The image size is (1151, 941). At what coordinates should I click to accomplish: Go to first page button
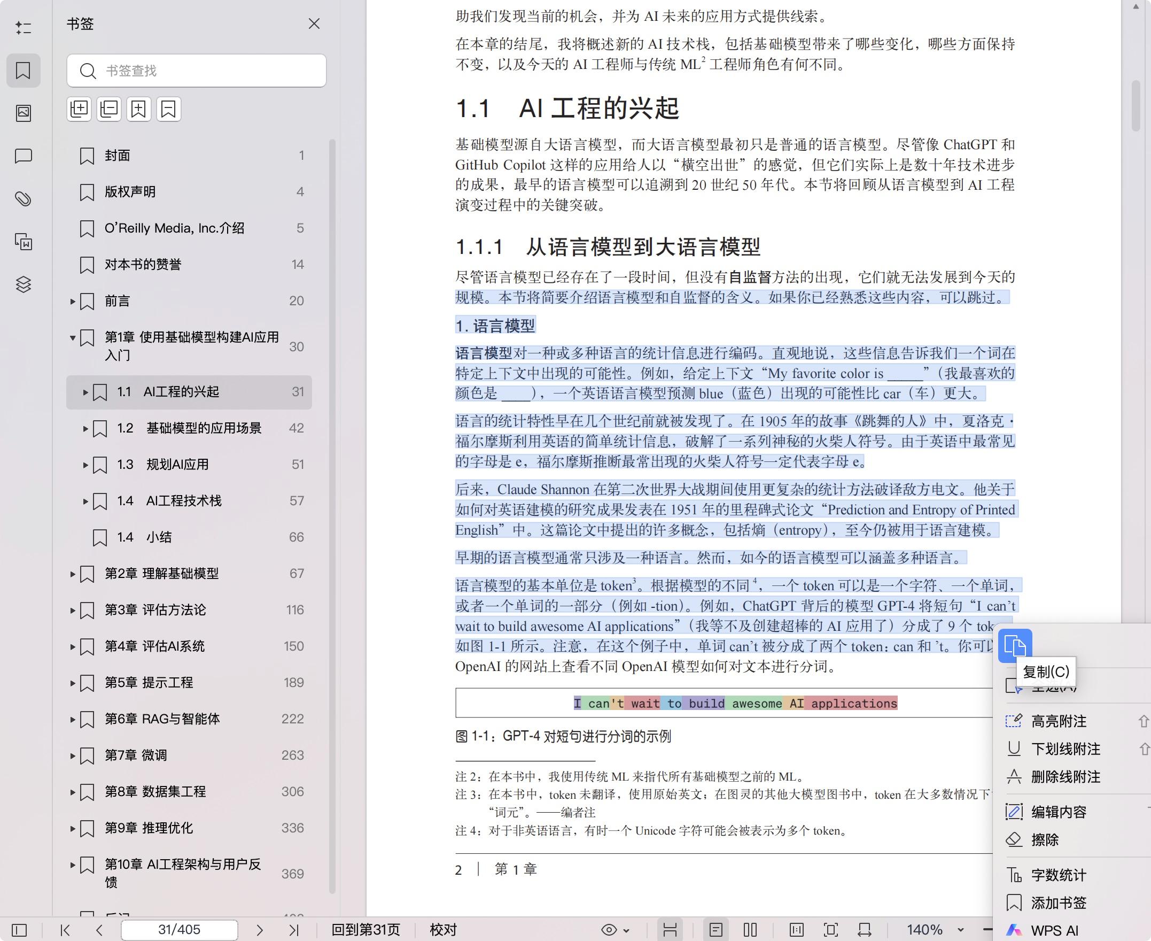tap(65, 930)
